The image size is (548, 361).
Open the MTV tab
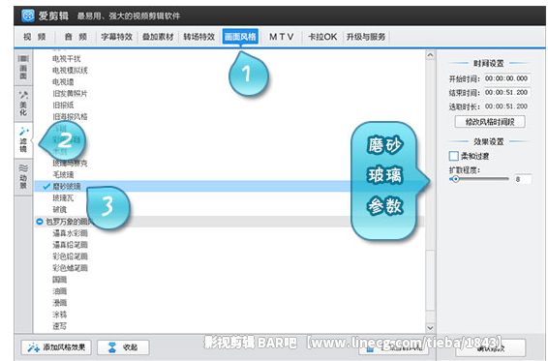click(282, 37)
